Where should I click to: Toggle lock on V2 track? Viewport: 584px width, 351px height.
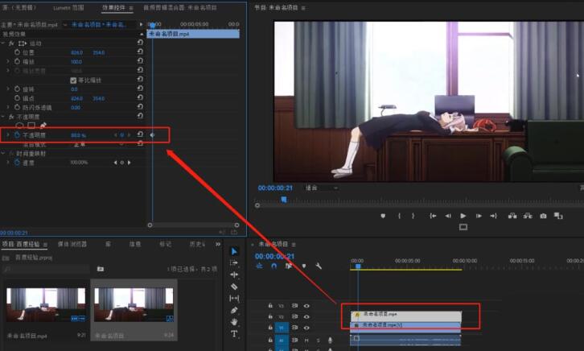(270, 316)
